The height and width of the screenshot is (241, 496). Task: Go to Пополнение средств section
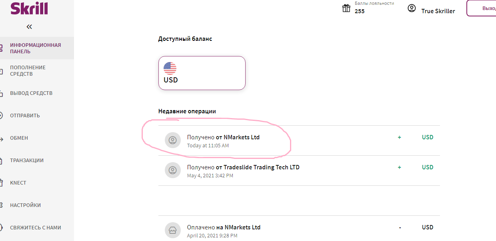pos(37,70)
